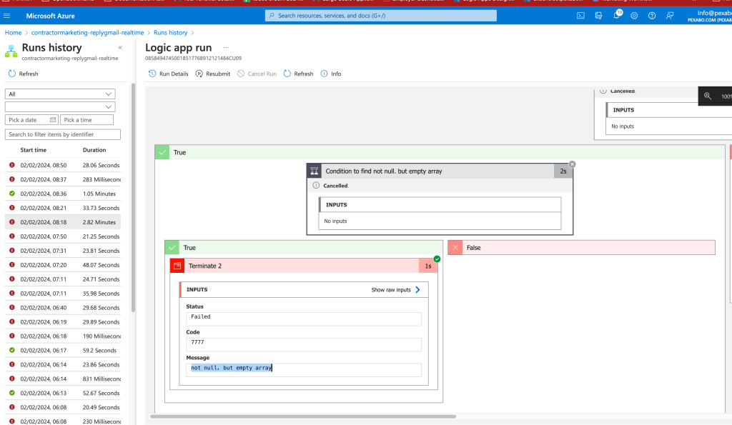The height and width of the screenshot is (425, 732).
Task: Open the run Info panel
Action: coord(331,74)
